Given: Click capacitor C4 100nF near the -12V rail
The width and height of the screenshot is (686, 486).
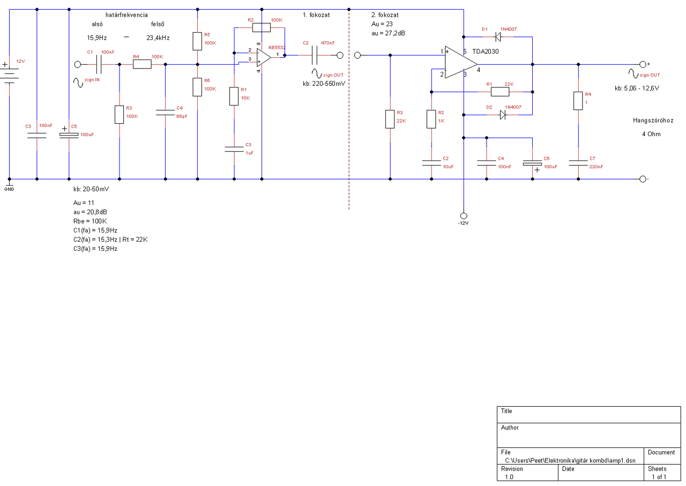Looking at the screenshot, I should 486,162.
